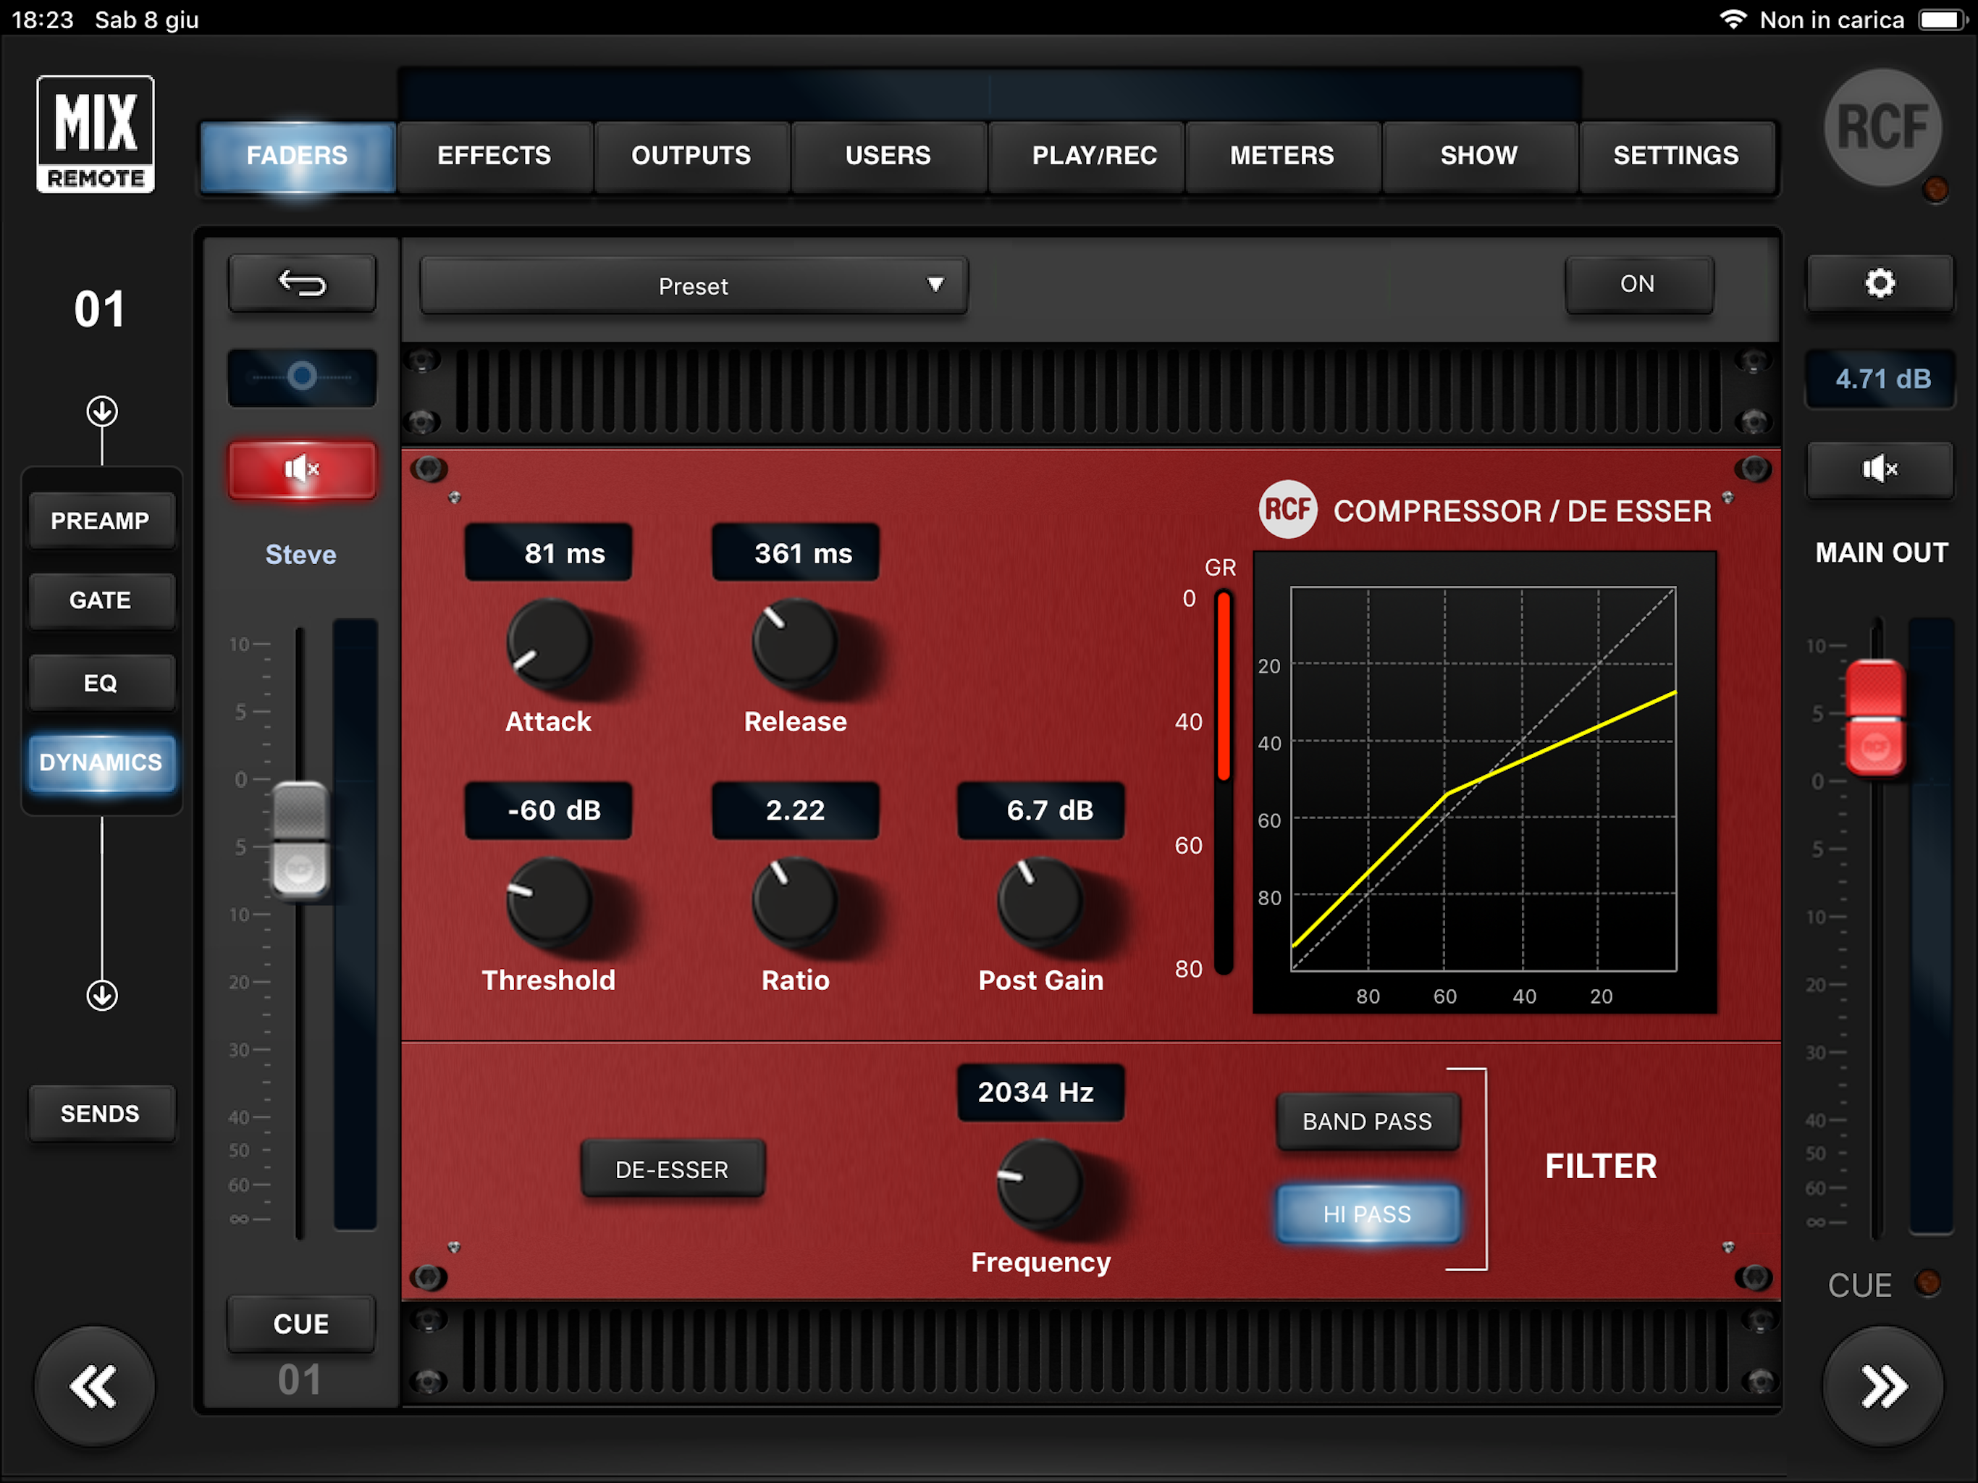This screenshot has width=1978, height=1483.
Task: Click the lower circled down-arrow icon
Action: 102,995
